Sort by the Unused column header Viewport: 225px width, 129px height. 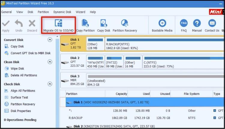[x=160, y=94]
